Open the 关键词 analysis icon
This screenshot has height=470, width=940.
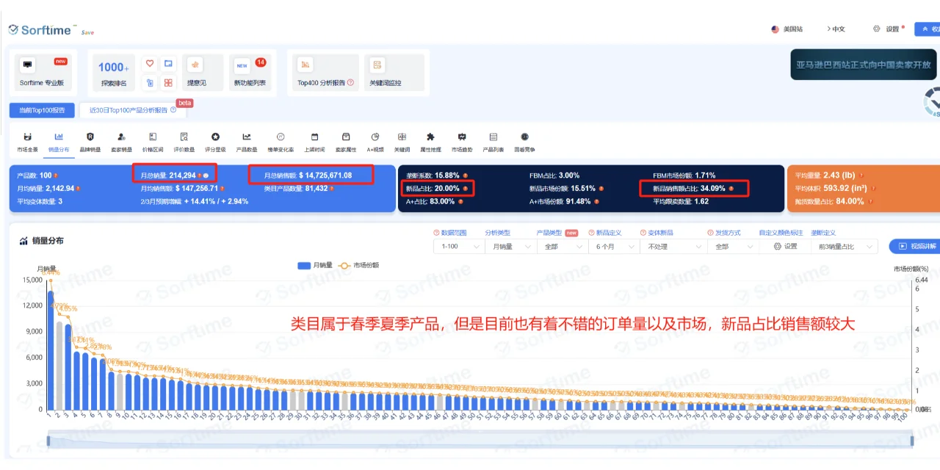[x=401, y=137]
